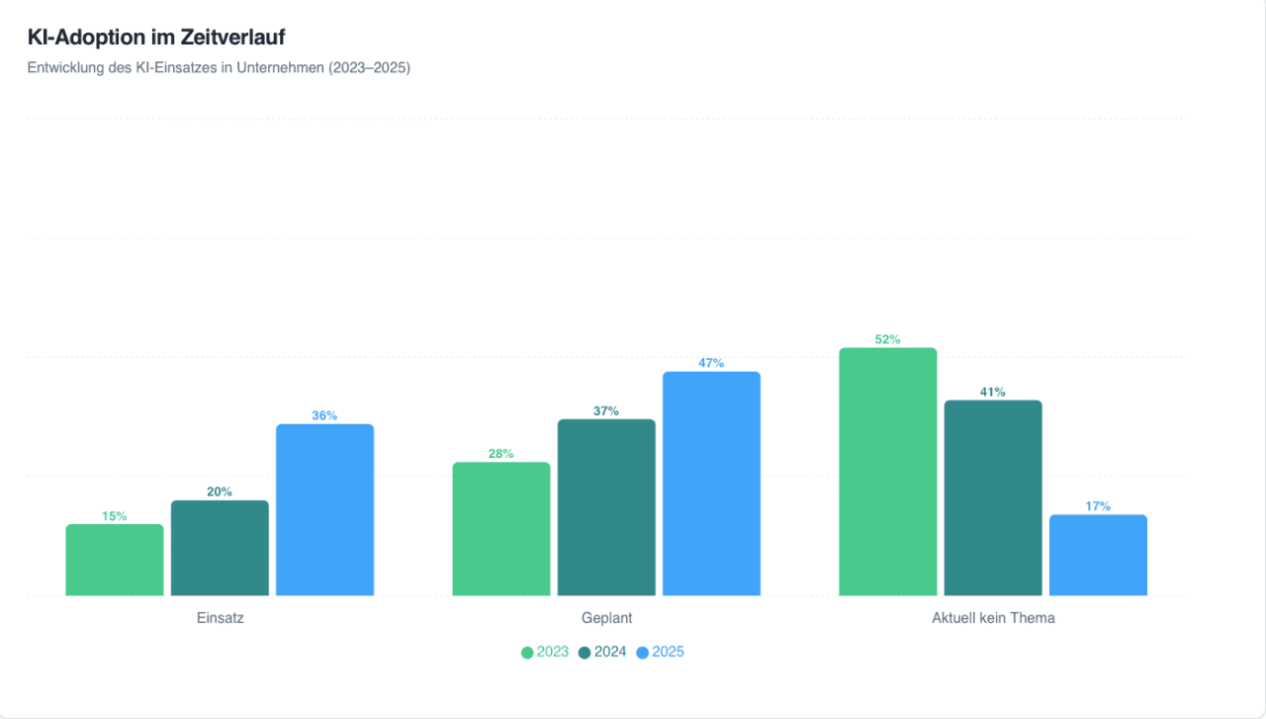Click the blue 2025 legend dot
Screen dimensions: 1266x719
642,653
